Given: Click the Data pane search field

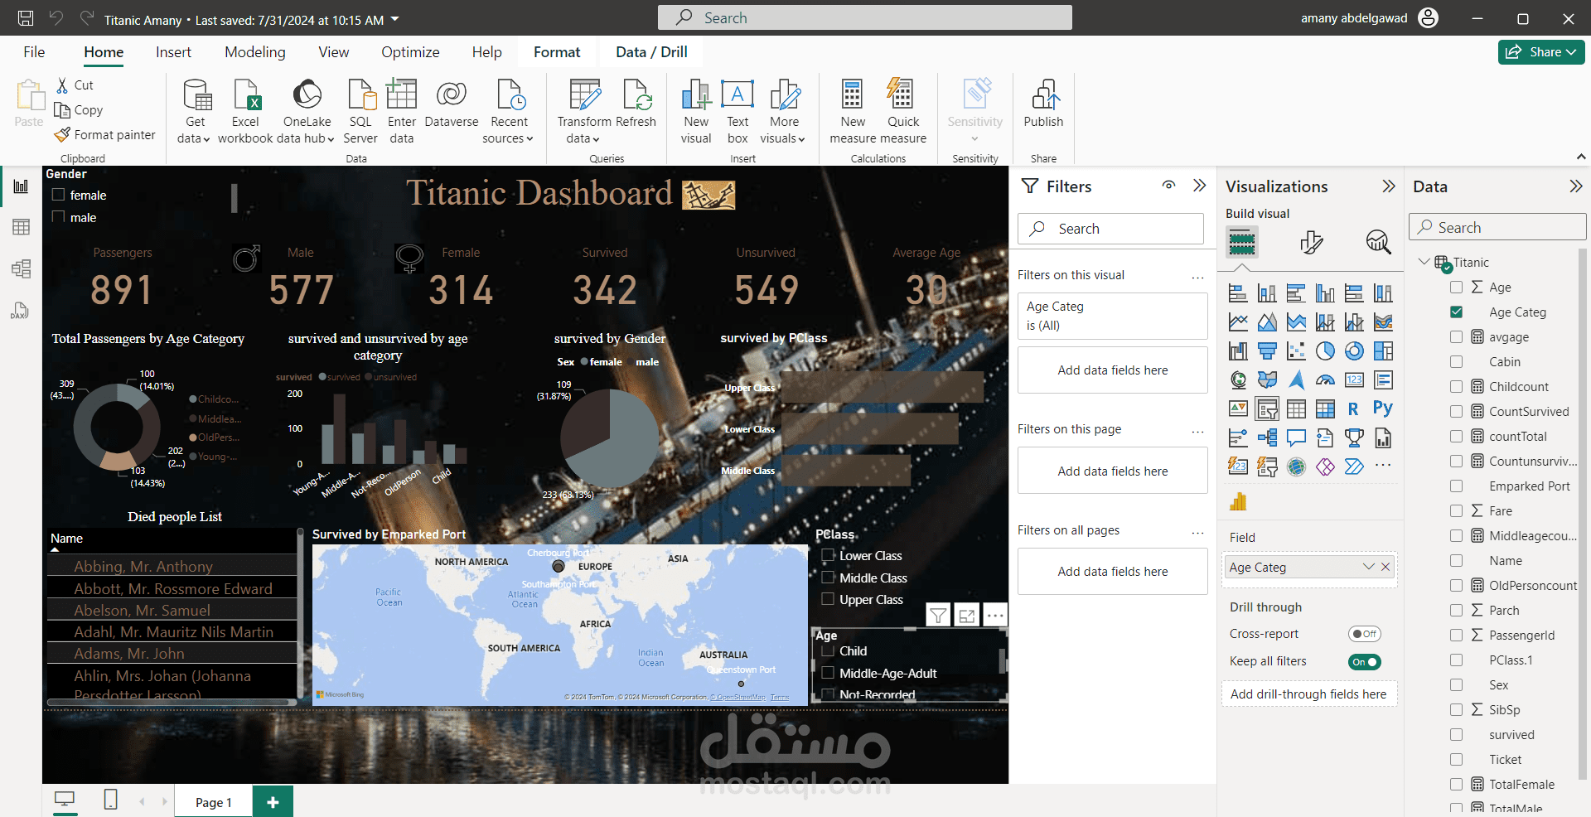Looking at the screenshot, I should click(x=1497, y=227).
